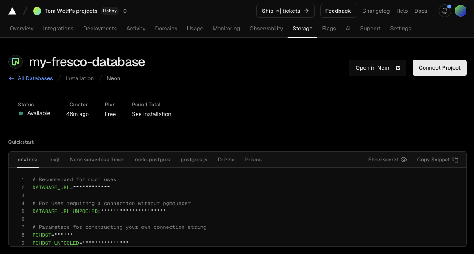
Task: Select the psql quickstart tab
Action: [54, 160]
